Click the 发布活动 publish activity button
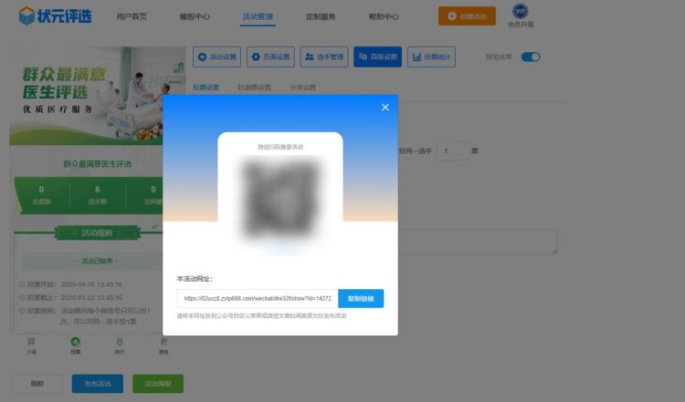 point(97,383)
